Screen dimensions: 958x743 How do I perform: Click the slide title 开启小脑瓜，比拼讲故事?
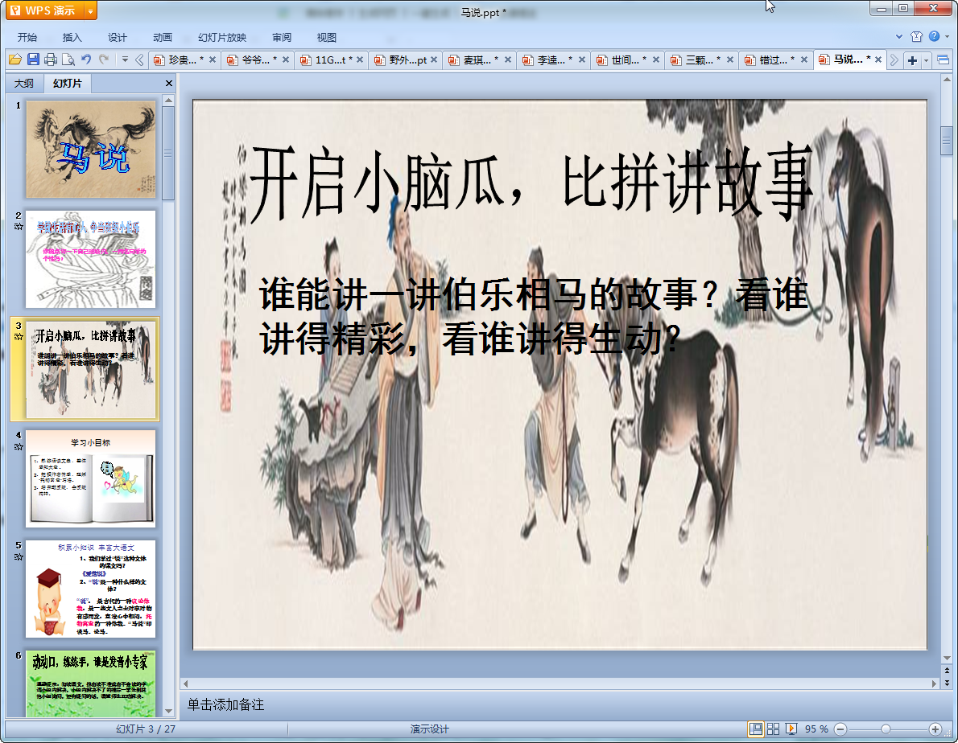click(531, 182)
